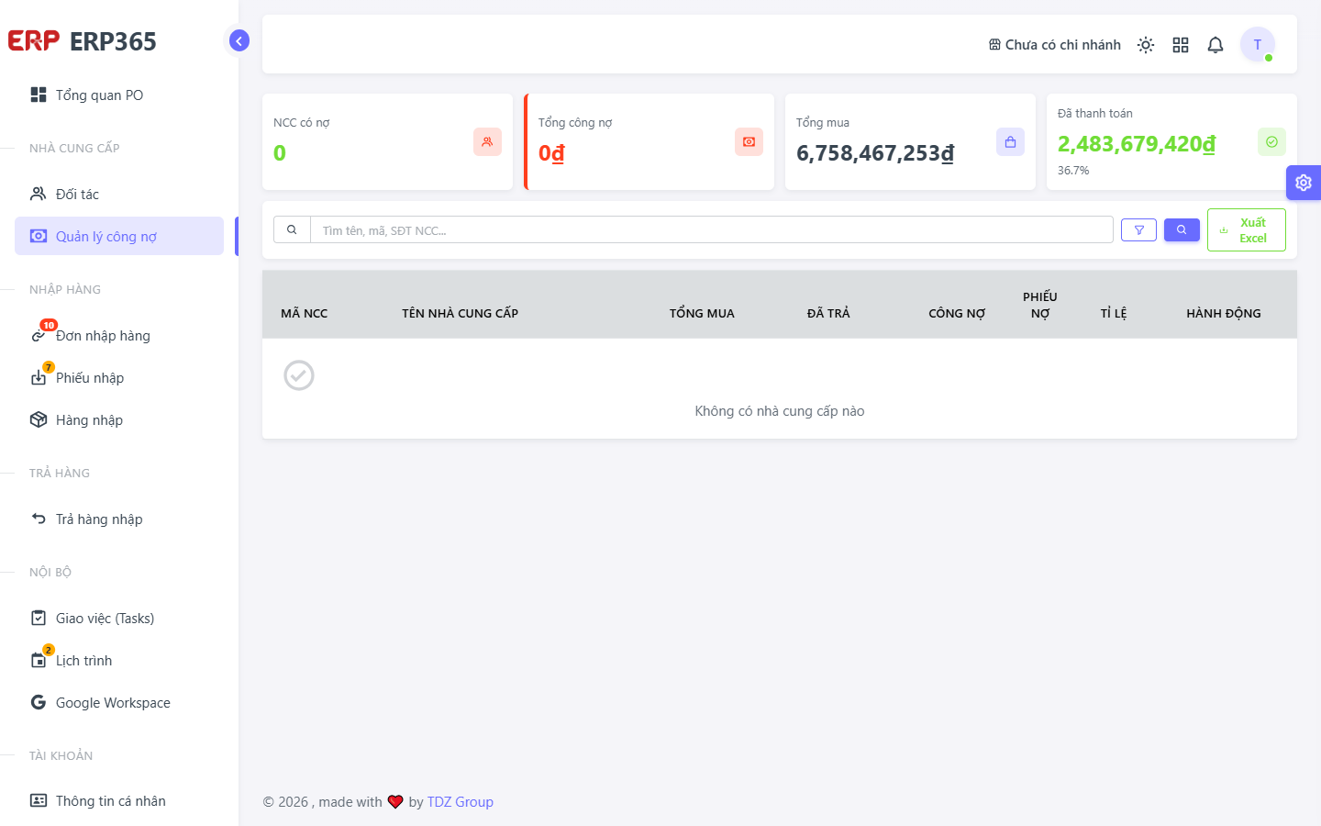Screen dimensions: 1321x826
Task: Sort by MÃ NCC column header
Action: click(x=305, y=313)
